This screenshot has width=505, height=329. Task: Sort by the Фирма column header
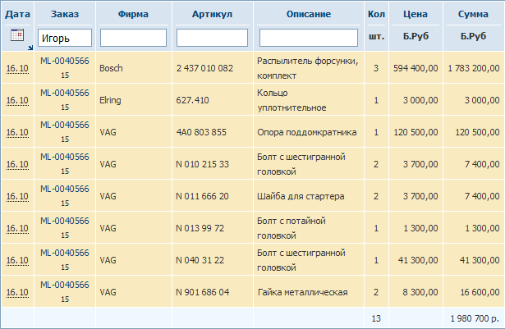[x=133, y=15]
